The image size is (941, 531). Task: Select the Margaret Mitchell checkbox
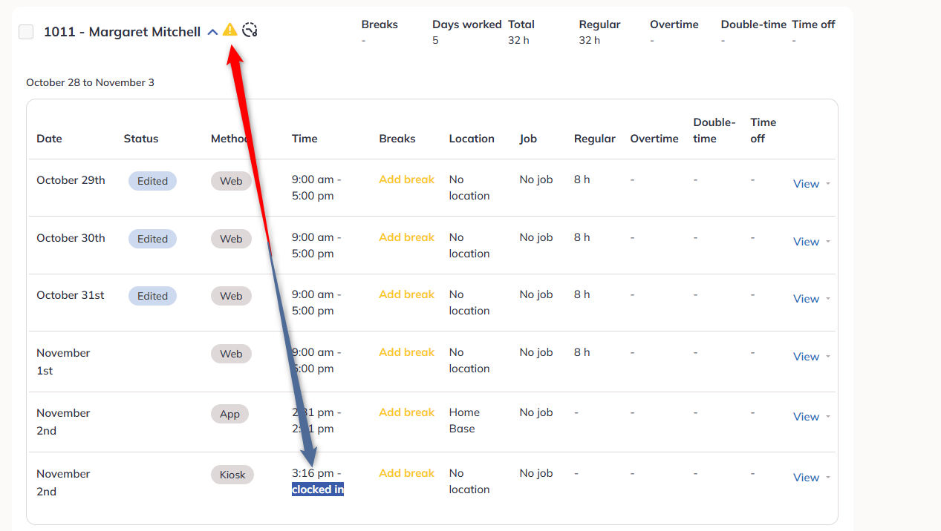click(26, 32)
